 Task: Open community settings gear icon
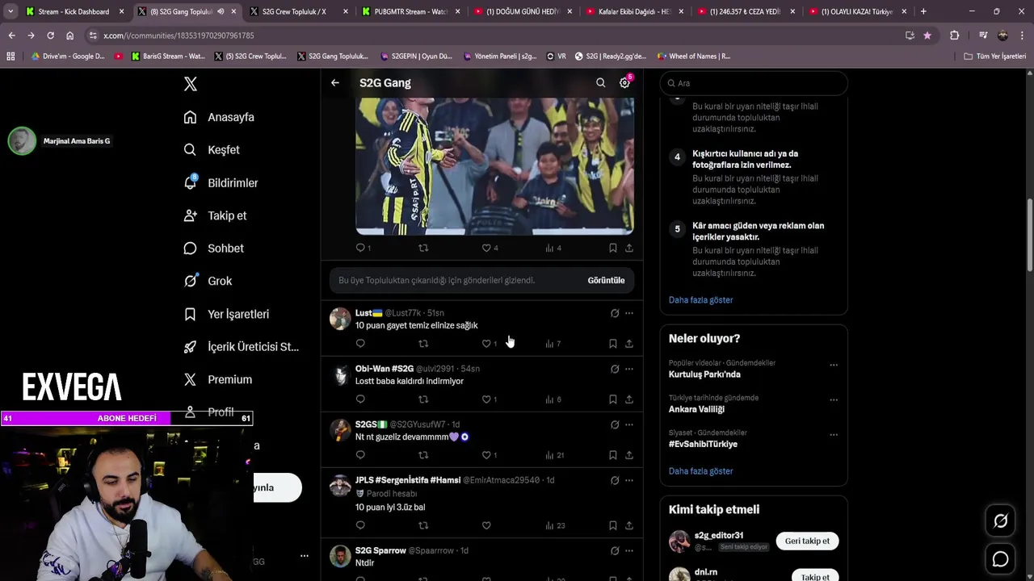(624, 82)
